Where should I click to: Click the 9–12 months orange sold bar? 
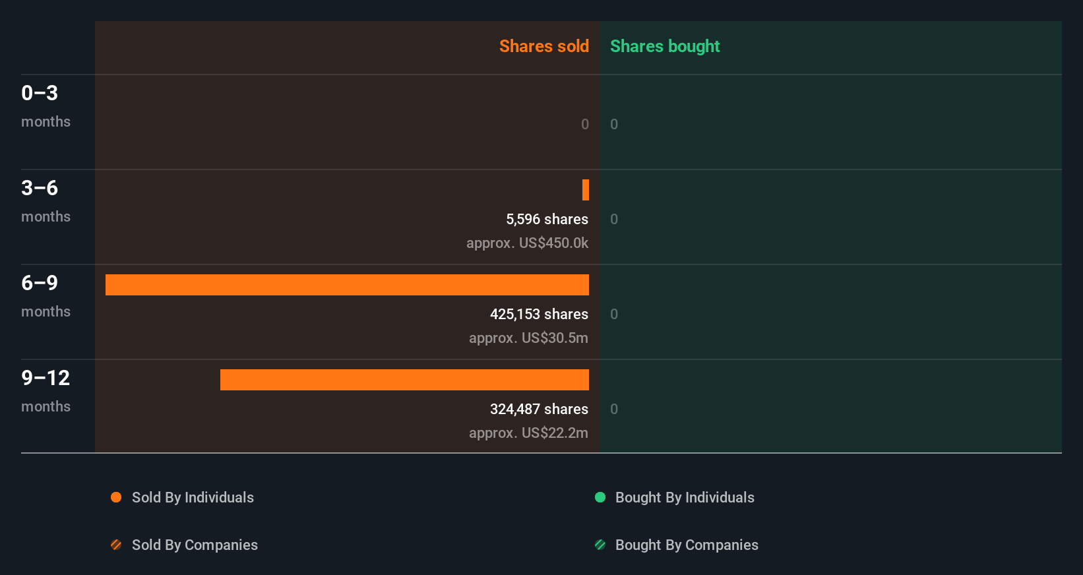coord(404,380)
